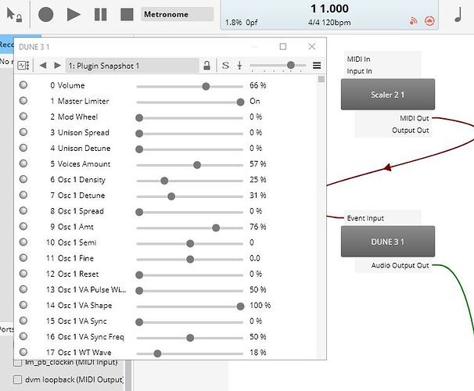Maximize the DUNE 3 1 window
This screenshot has height=391, width=474.
point(283,47)
